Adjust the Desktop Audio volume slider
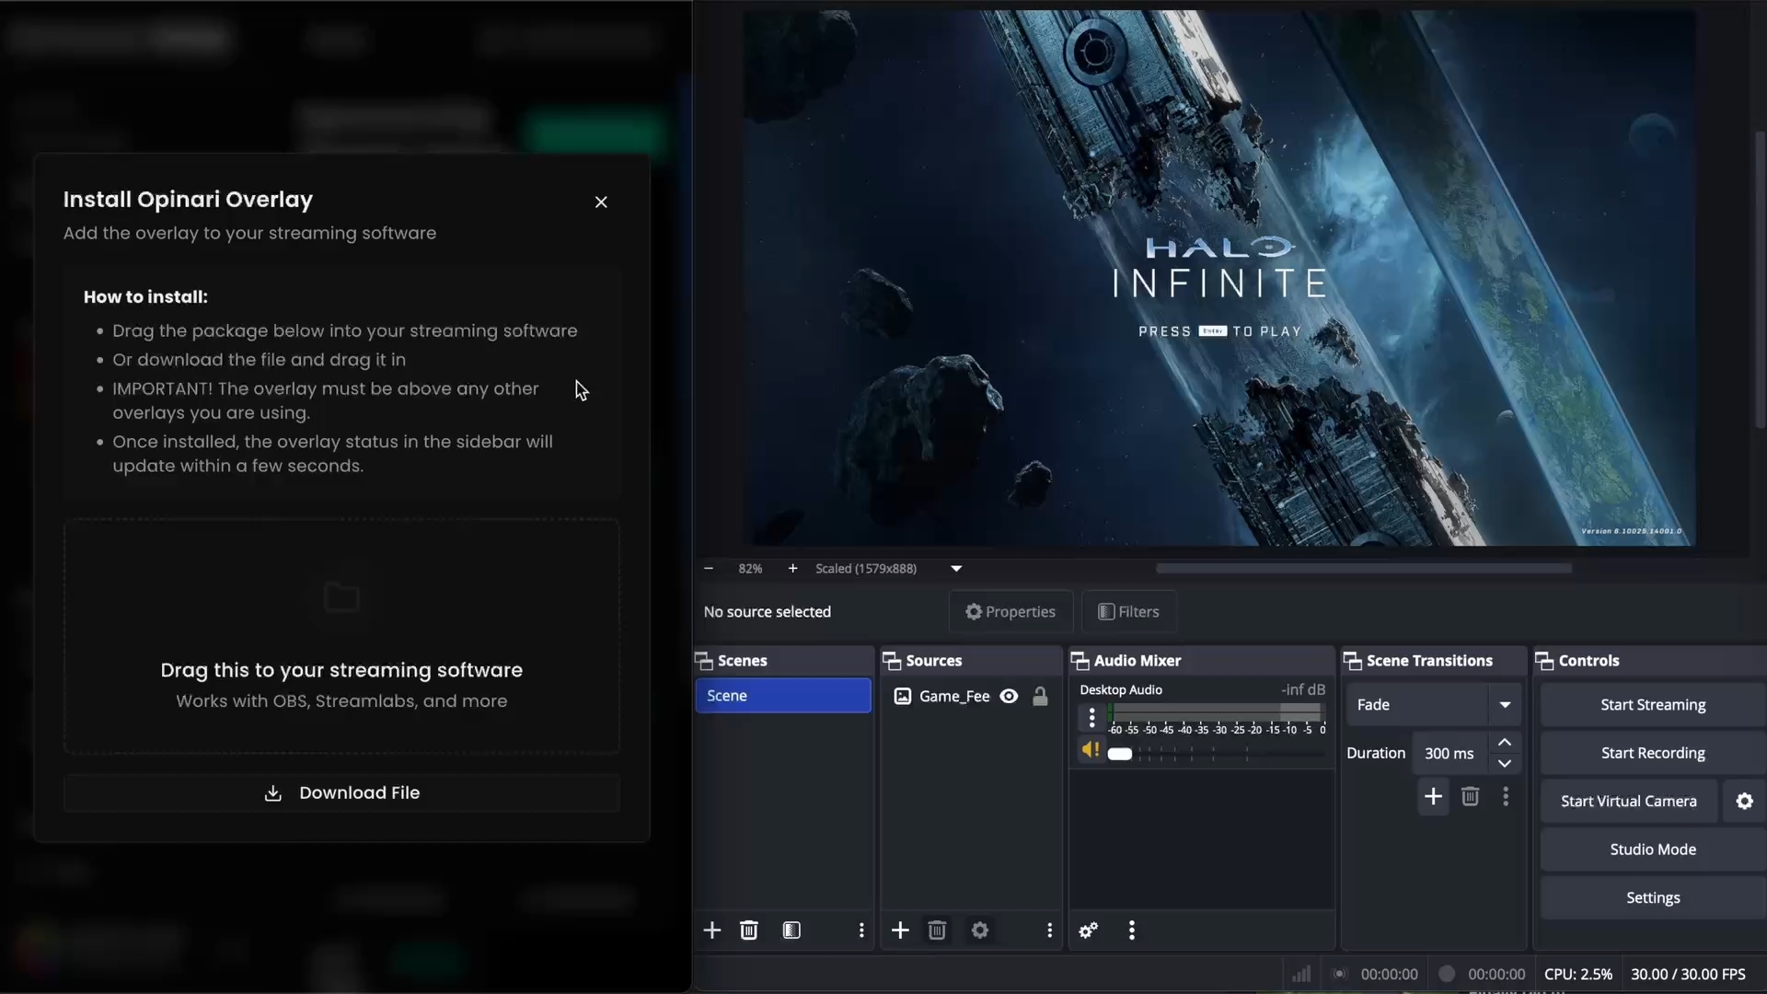This screenshot has width=1767, height=994. [x=1120, y=754]
